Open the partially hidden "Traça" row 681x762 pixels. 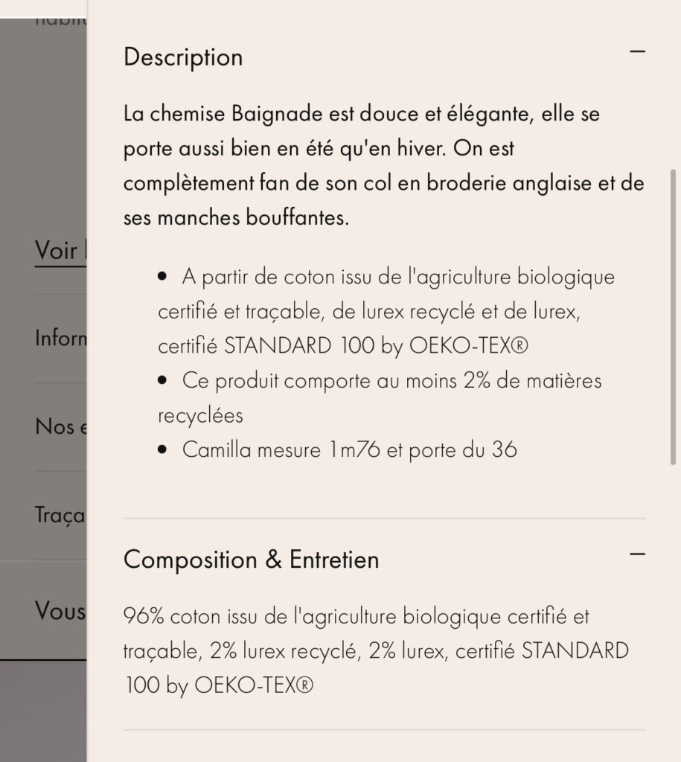[x=60, y=515]
